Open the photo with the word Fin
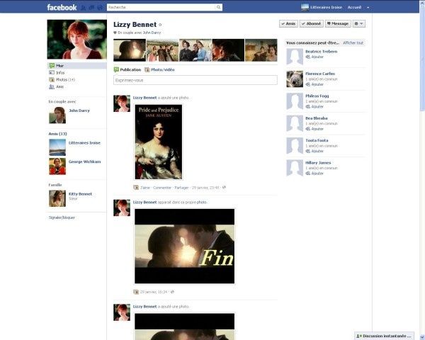The width and height of the screenshot is (425, 340). pyautogui.click(x=185, y=246)
